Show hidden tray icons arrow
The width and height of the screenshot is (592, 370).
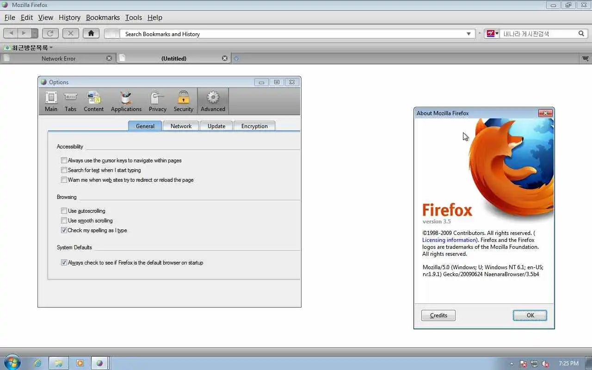pyautogui.click(x=512, y=364)
